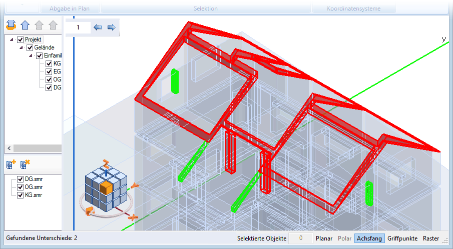Toggle the Gelände checkbox
The width and height of the screenshot is (453, 249).
coord(30,47)
